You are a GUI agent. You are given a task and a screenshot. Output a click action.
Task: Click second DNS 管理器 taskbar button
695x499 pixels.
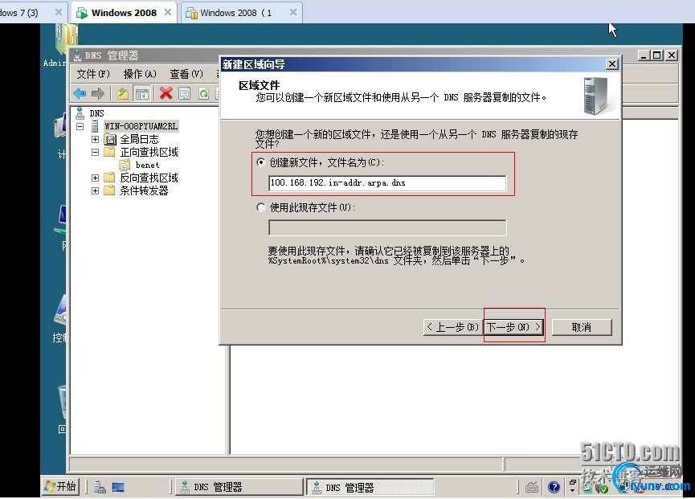tap(370, 488)
